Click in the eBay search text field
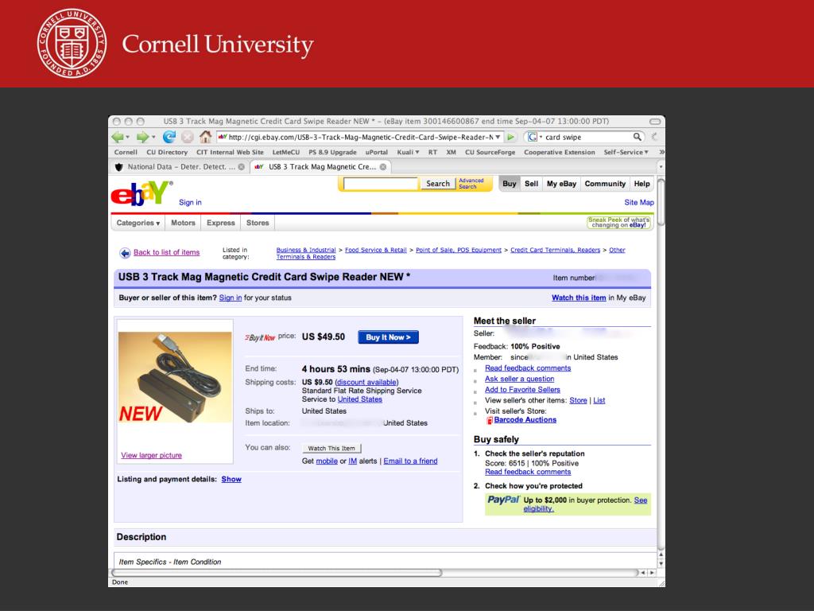Viewport: 814px width, 611px height. click(381, 184)
